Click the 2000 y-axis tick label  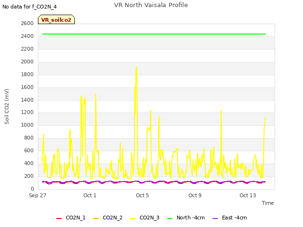27,61
